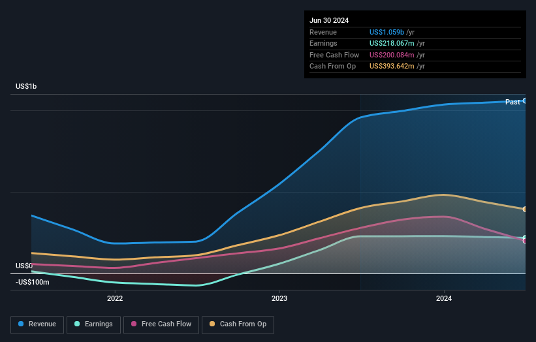This screenshot has height=342, width=536.
Task: Click the teal Earnings legend dot
Action: (x=77, y=324)
